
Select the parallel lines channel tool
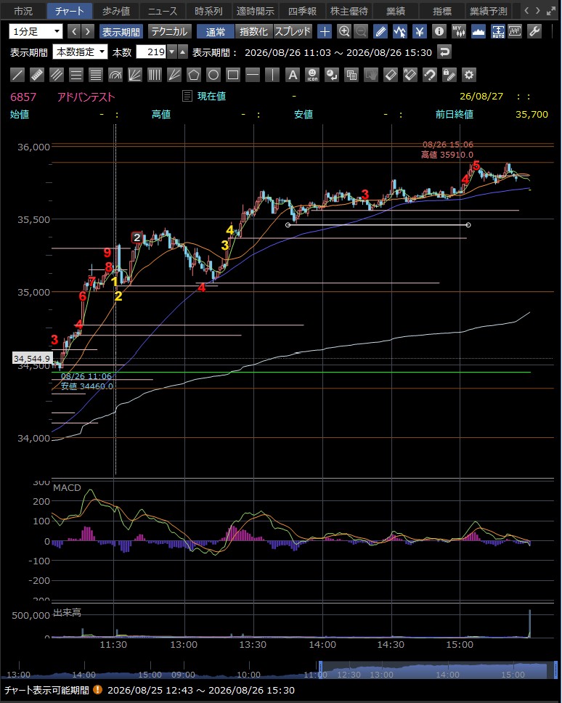point(57,75)
